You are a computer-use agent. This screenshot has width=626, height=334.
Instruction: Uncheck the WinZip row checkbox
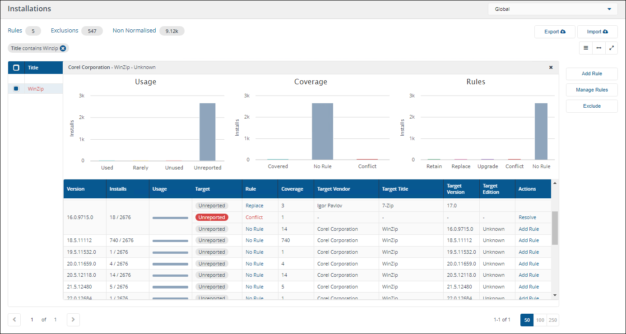pos(16,89)
